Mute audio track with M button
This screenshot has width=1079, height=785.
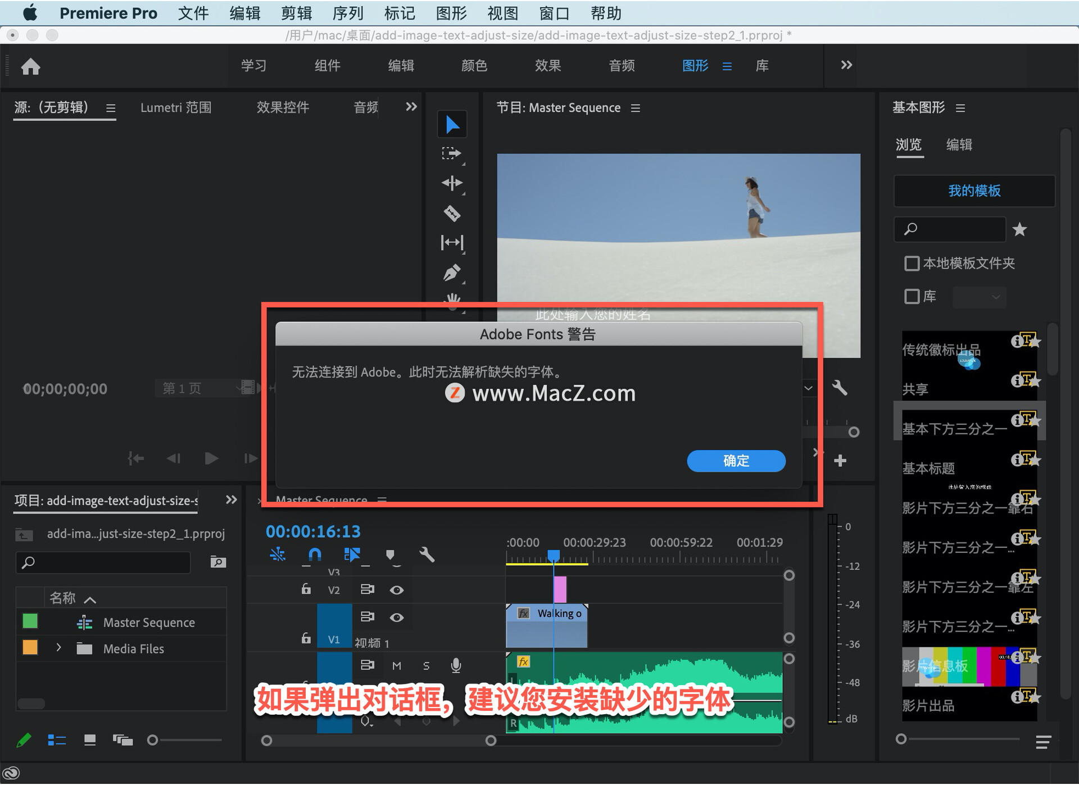[397, 666]
